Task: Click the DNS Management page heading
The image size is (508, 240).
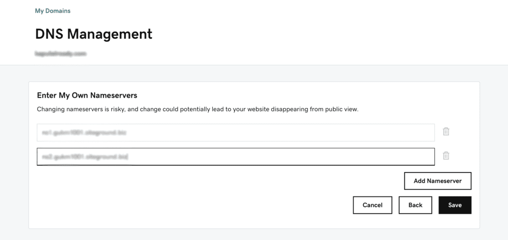Action: coord(94,34)
